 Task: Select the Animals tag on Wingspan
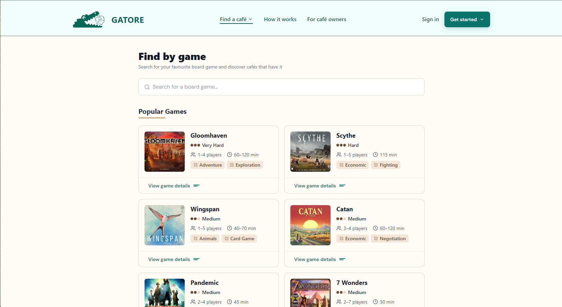205,239
